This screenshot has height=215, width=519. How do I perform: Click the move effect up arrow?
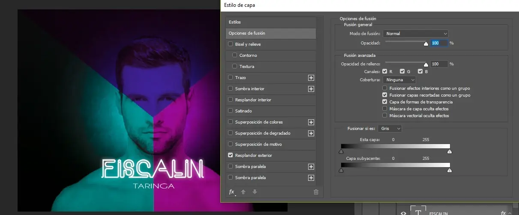tap(243, 192)
